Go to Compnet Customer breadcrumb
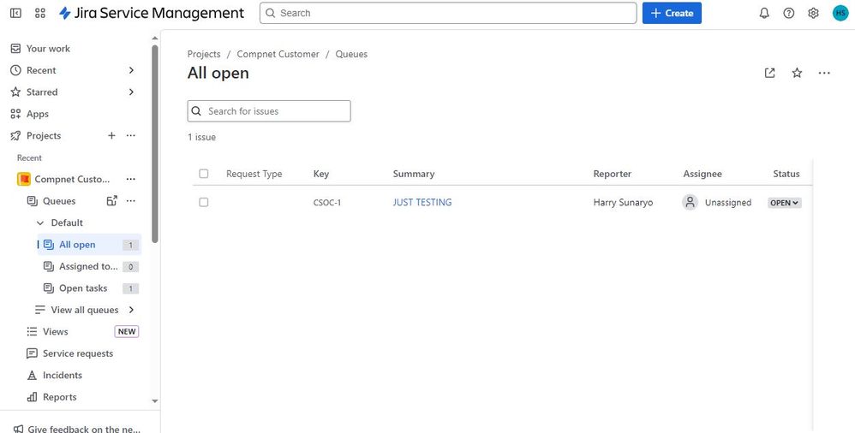Viewport: 855px width, 433px height. tap(278, 54)
